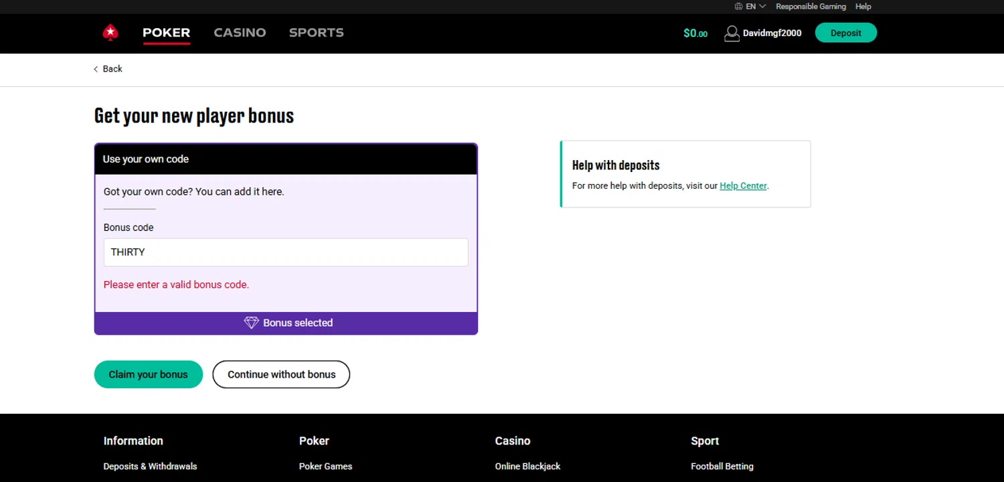Open Responsible Gaming link
Image resolution: width=1004 pixels, height=482 pixels.
tap(811, 7)
